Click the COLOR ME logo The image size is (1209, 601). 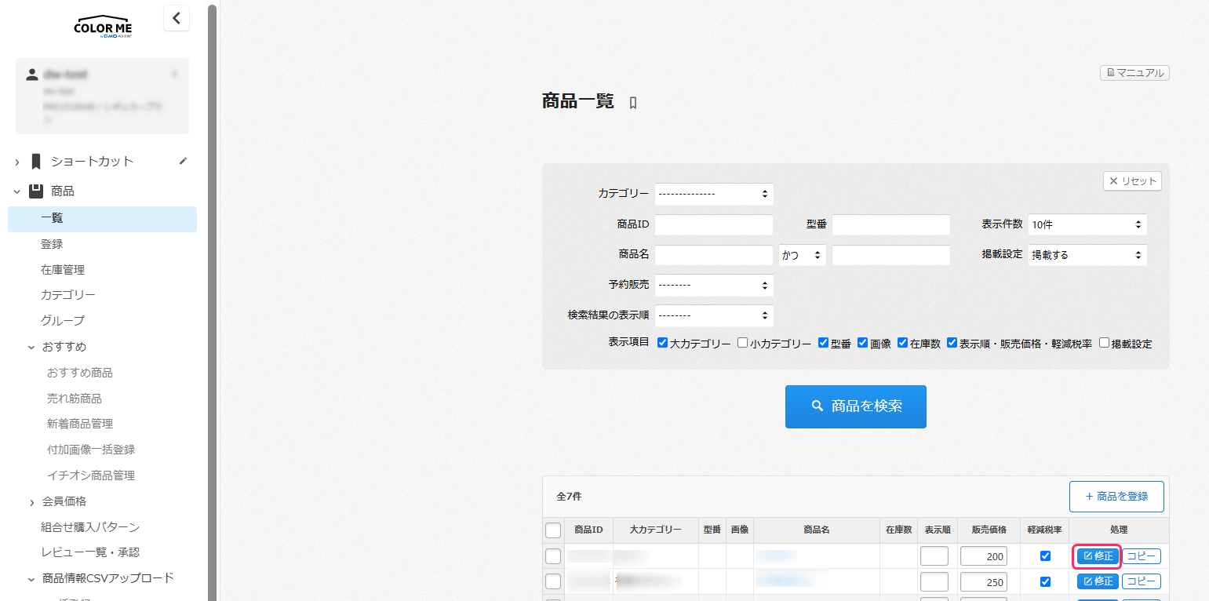point(103,27)
